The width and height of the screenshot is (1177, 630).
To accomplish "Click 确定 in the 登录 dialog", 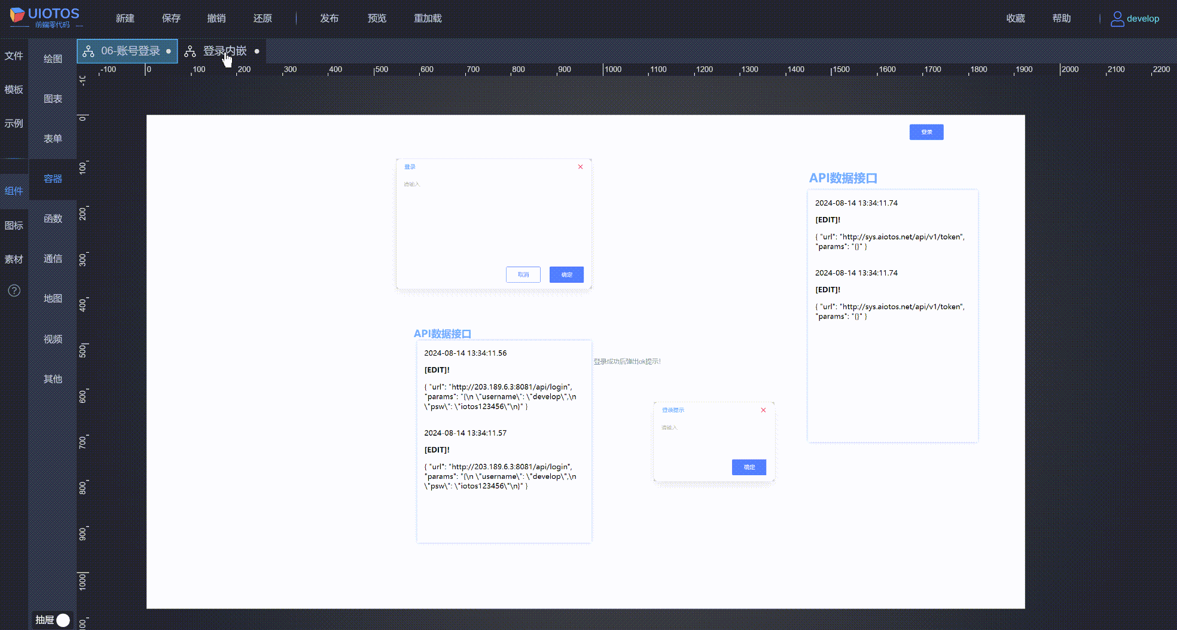I will [x=566, y=274].
